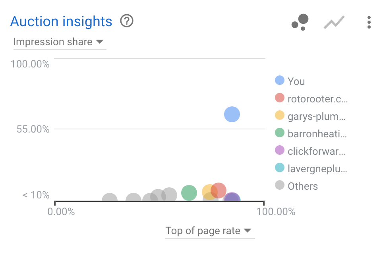Image resolution: width=383 pixels, height=254 pixels.
Task: Switch to bubble chart view
Action: click(300, 22)
